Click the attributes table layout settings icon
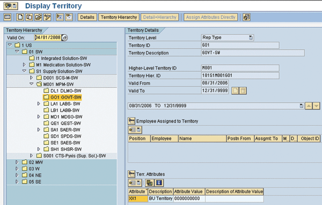322x205 pixels. [x=135, y=183]
